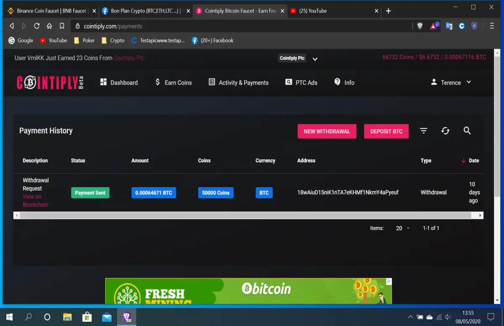Close the Bon Plan Crypto tab

tap(188, 11)
